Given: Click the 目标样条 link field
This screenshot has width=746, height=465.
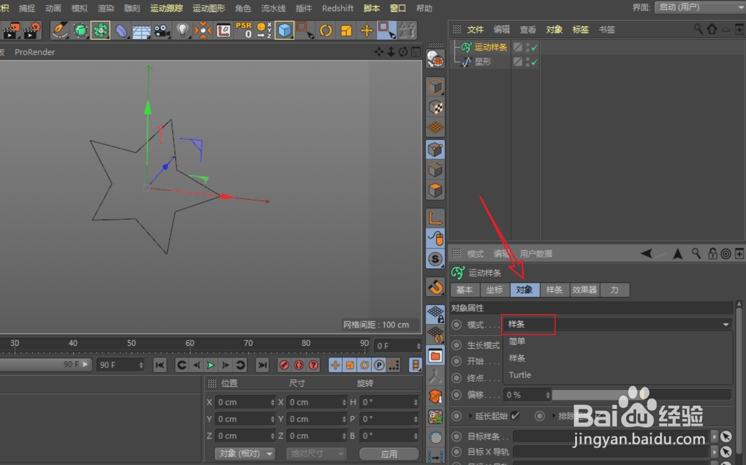Looking at the screenshot, I should tap(611, 436).
